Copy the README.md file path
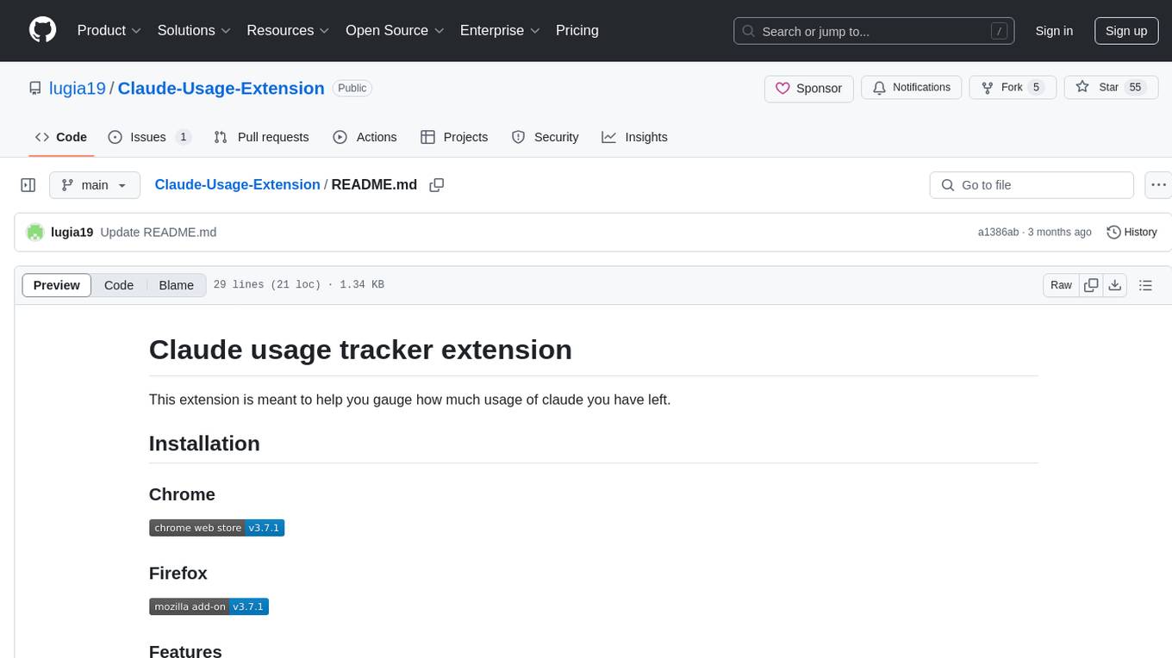 pos(437,185)
